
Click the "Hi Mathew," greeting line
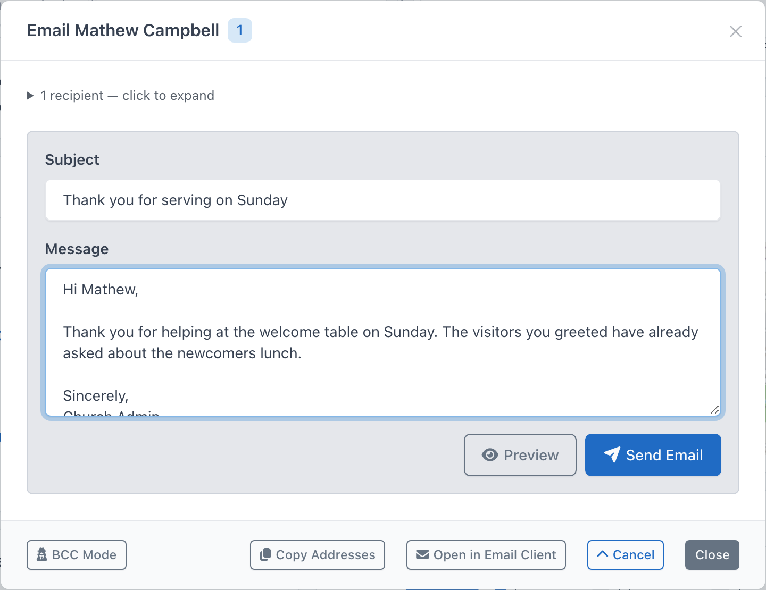tap(101, 289)
